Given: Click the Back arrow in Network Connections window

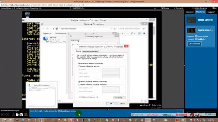Looking at the screenshot, I should 43,29.
